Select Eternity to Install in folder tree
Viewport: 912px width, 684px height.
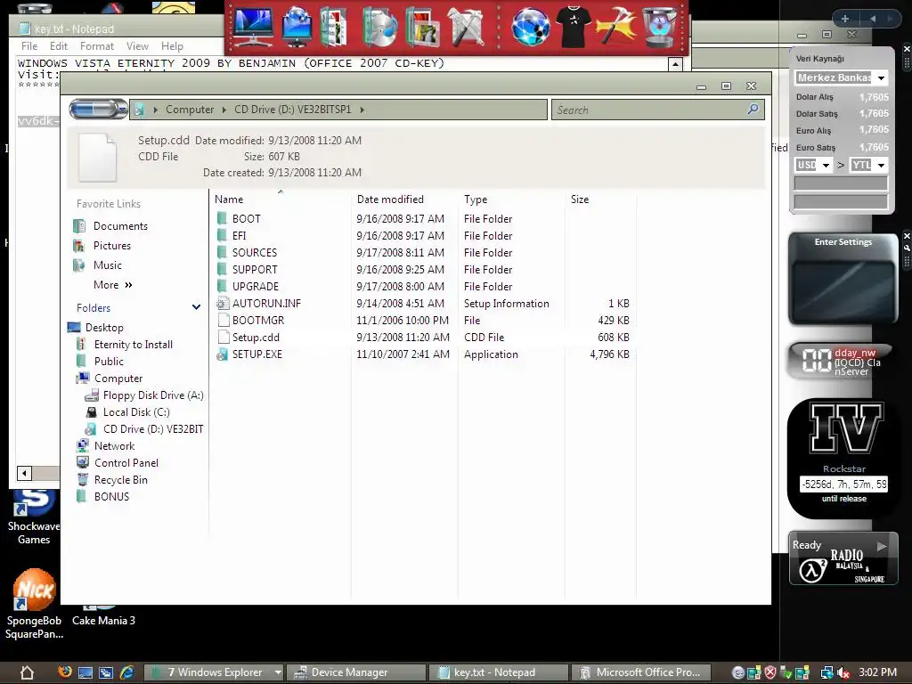(x=134, y=345)
